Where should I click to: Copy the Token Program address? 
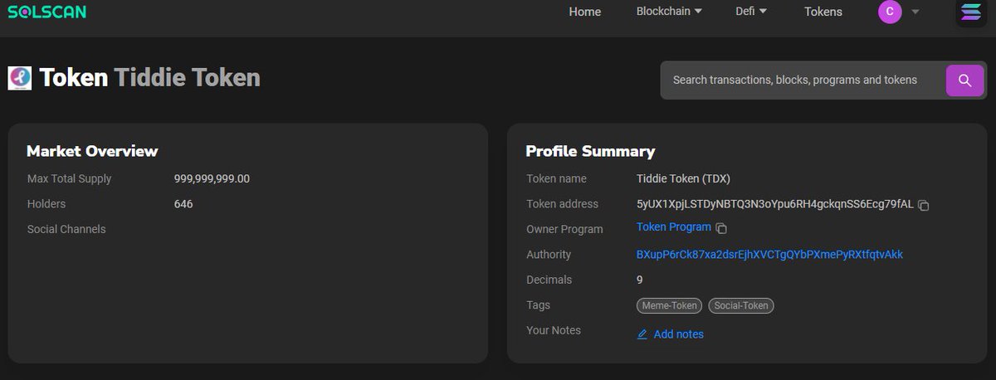click(721, 228)
